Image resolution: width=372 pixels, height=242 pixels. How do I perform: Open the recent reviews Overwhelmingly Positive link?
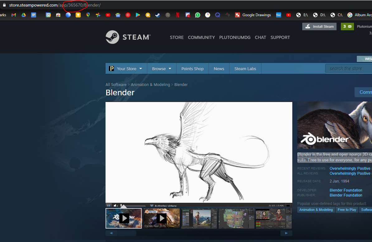coord(350,168)
